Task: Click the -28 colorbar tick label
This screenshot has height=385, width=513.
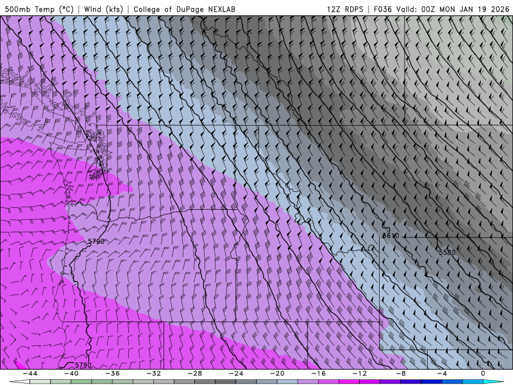Action: point(195,373)
